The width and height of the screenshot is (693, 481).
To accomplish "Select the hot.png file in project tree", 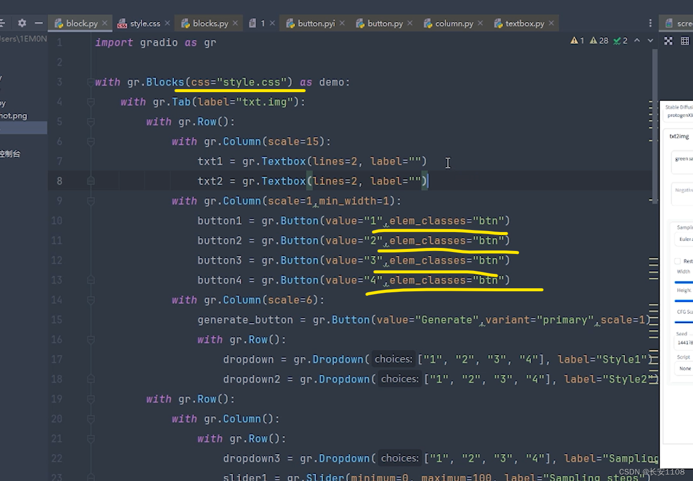I will (x=13, y=116).
